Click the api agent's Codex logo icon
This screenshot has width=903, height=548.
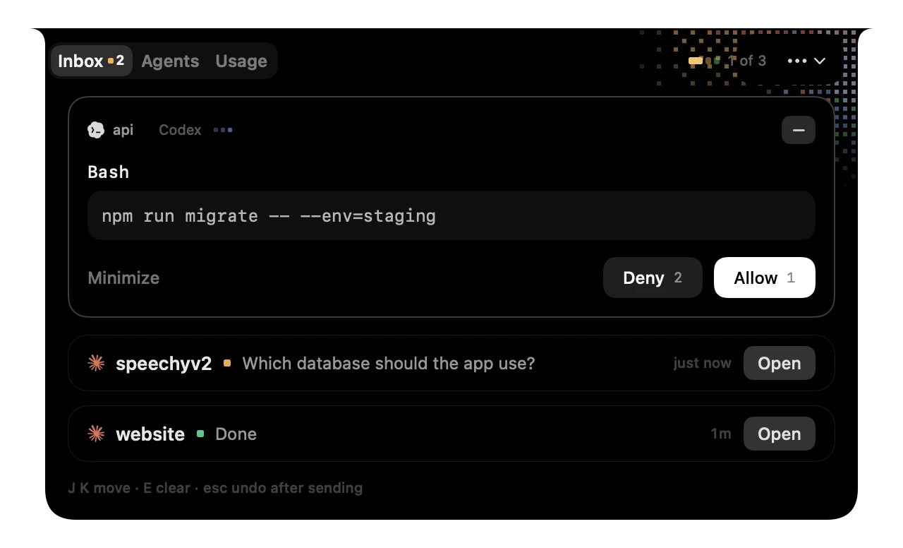[x=96, y=130]
